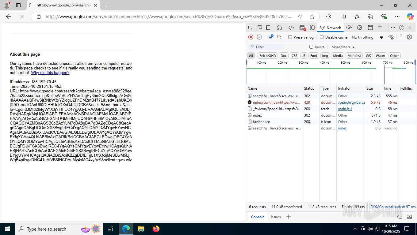Open Network panel settings gear
Image resolution: width=417 pixels, height=235 pixels.
pos(409,37)
